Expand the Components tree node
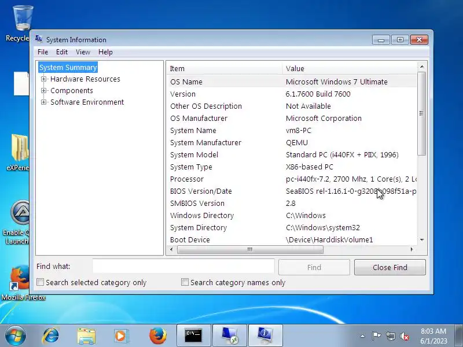Viewport: 463px width, 347px height. (x=44, y=90)
